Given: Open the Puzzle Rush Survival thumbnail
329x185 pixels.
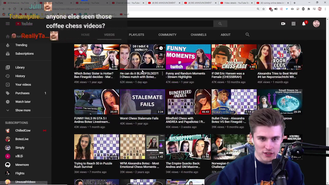Looking at the screenshot, I should (x=97, y=147).
